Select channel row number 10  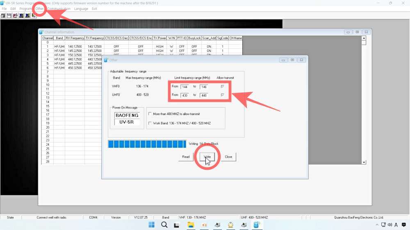coord(48,85)
